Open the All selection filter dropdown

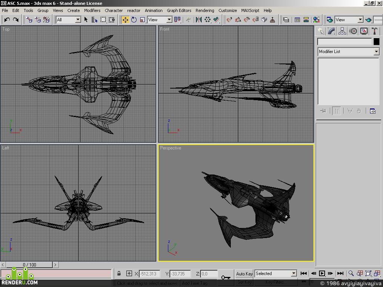click(68, 20)
